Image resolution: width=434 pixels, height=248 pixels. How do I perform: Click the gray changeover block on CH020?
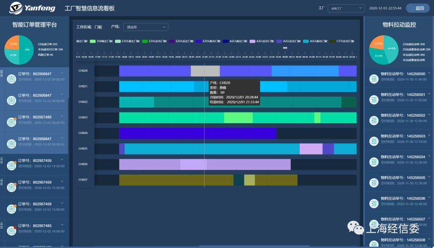[x=205, y=71]
